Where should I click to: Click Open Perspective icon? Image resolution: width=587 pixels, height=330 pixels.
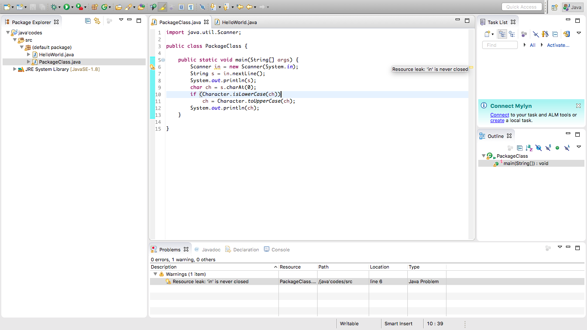pos(555,7)
